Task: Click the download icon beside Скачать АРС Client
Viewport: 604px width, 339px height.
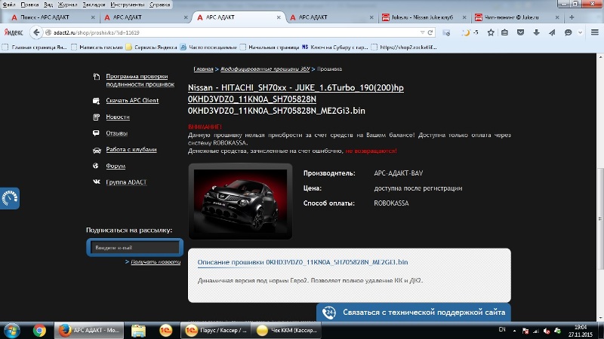Action: [97, 101]
